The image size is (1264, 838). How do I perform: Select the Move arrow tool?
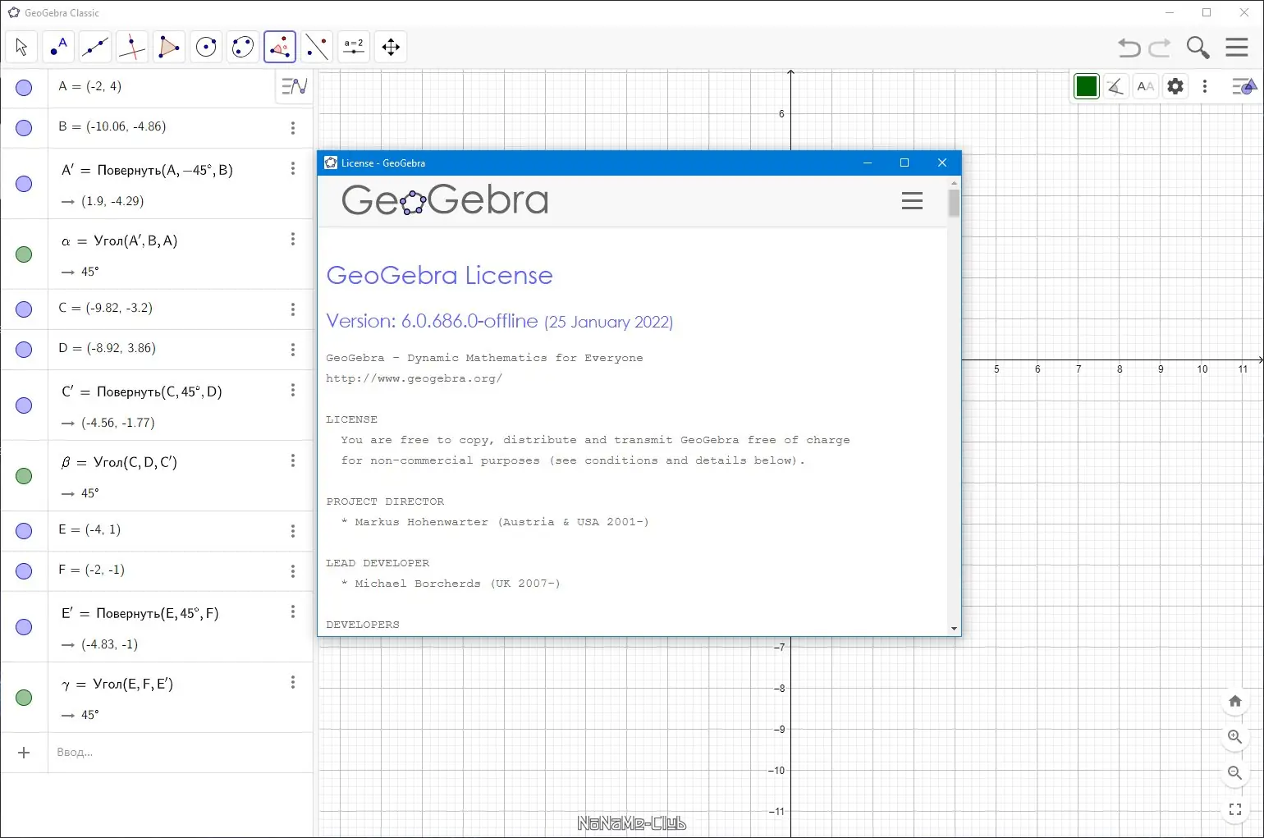click(x=21, y=47)
